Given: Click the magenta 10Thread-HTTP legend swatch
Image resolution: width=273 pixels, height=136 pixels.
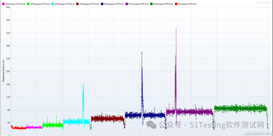Looking at the screenshot, I should tap(3, 4).
